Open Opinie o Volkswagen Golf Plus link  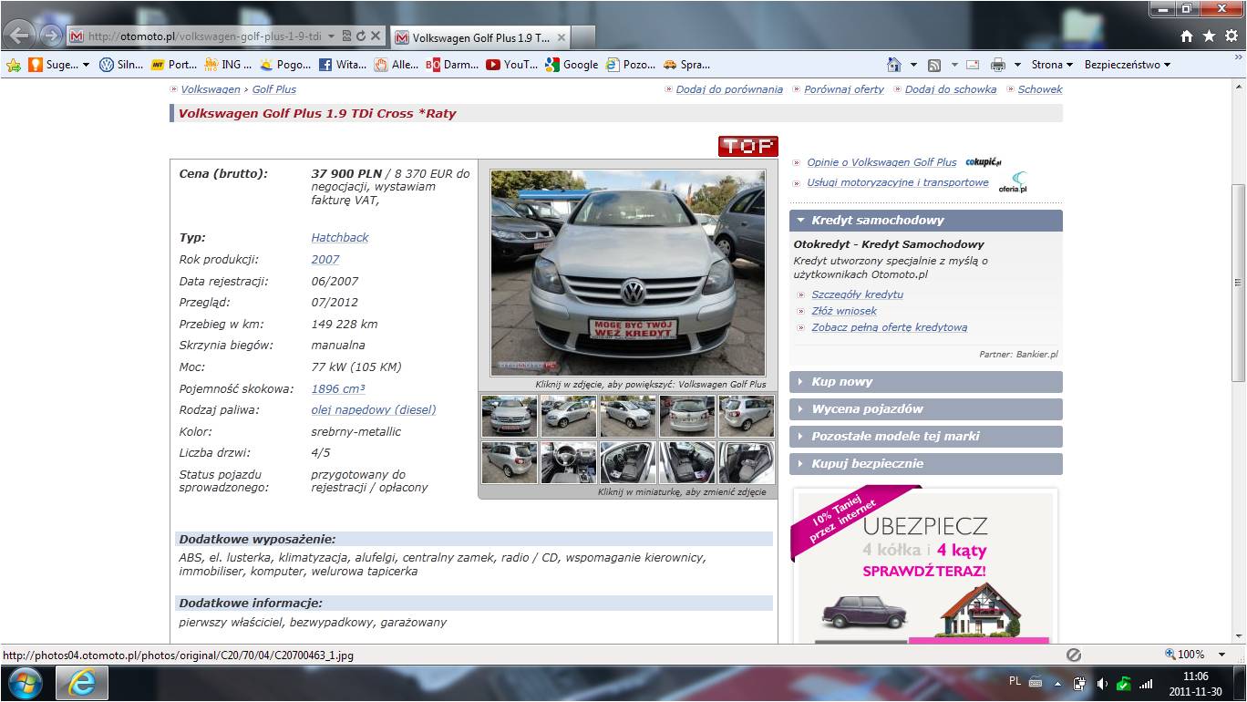click(881, 162)
